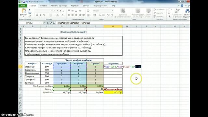208x117 pixels.
Task: Toggle Align Text Right
Action: tap(76, 15)
